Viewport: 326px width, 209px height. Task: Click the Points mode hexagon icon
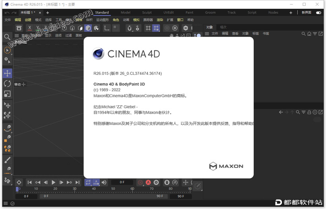click(x=64, y=28)
